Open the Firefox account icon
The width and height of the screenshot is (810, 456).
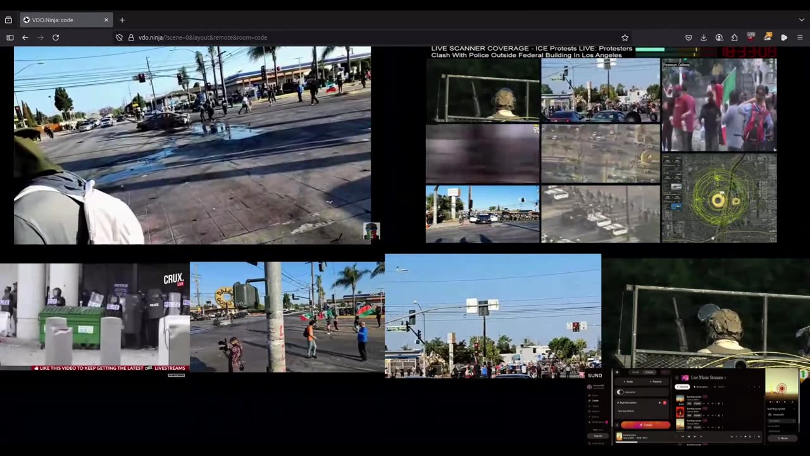pyautogui.click(x=719, y=37)
